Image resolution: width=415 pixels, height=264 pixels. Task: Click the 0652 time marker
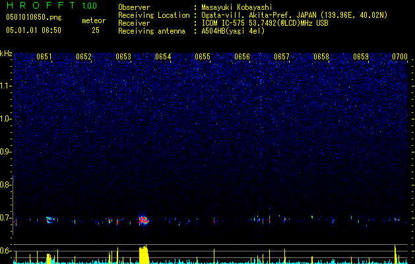point(84,57)
